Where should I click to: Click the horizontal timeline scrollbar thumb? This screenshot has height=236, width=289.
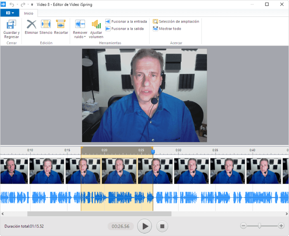click(x=99, y=214)
